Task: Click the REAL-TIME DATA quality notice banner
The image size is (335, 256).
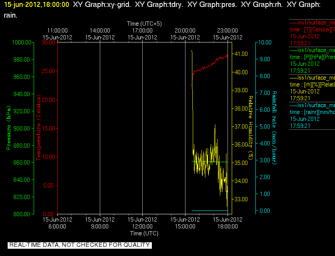Action: pos(80,245)
